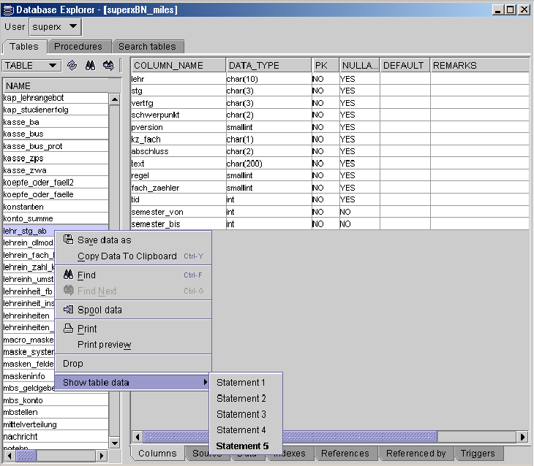Click the columns grid horizontal scrollbar thumb
This screenshot has height=466, width=534.
(x=290, y=436)
